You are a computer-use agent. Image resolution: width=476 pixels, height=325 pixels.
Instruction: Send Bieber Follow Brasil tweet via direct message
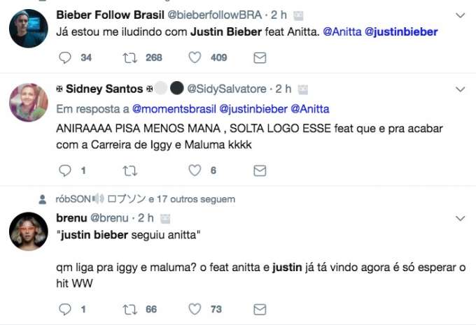(x=259, y=58)
